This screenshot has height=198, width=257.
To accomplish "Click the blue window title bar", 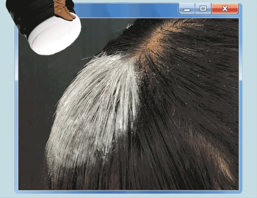I will (x=126, y=10).
